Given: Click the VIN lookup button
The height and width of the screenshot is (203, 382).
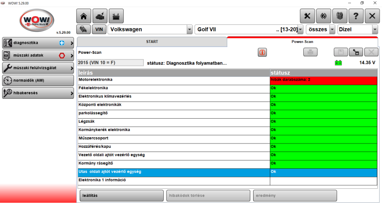Looking at the screenshot, I should (99, 30).
